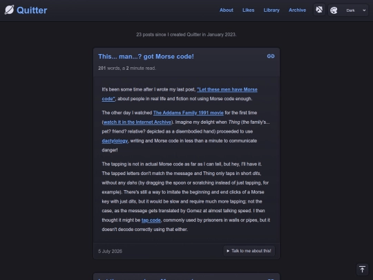Click '201 words, a 2 minute read' text

pos(127,68)
